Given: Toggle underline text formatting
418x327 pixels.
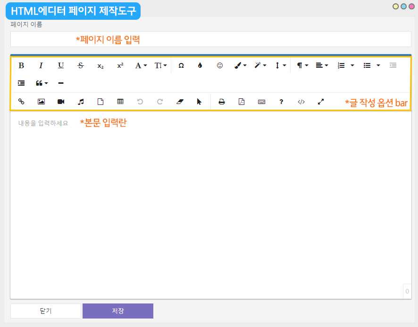Looking at the screenshot, I should click(61, 65).
